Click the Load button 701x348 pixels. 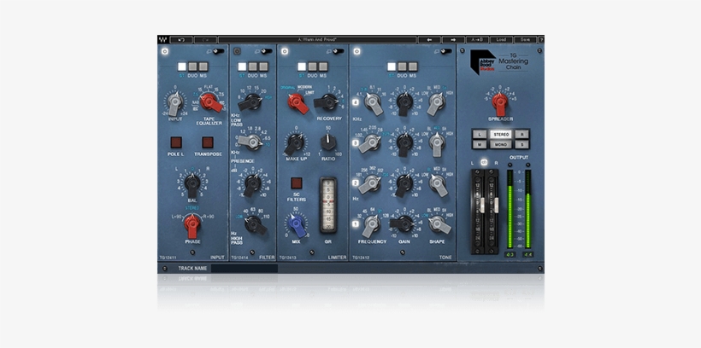click(501, 40)
